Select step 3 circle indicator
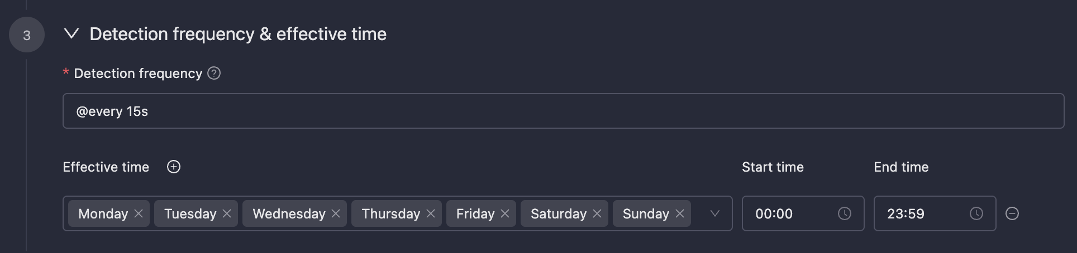The width and height of the screenshot is (1077, 253). click(x=27, y=35)
